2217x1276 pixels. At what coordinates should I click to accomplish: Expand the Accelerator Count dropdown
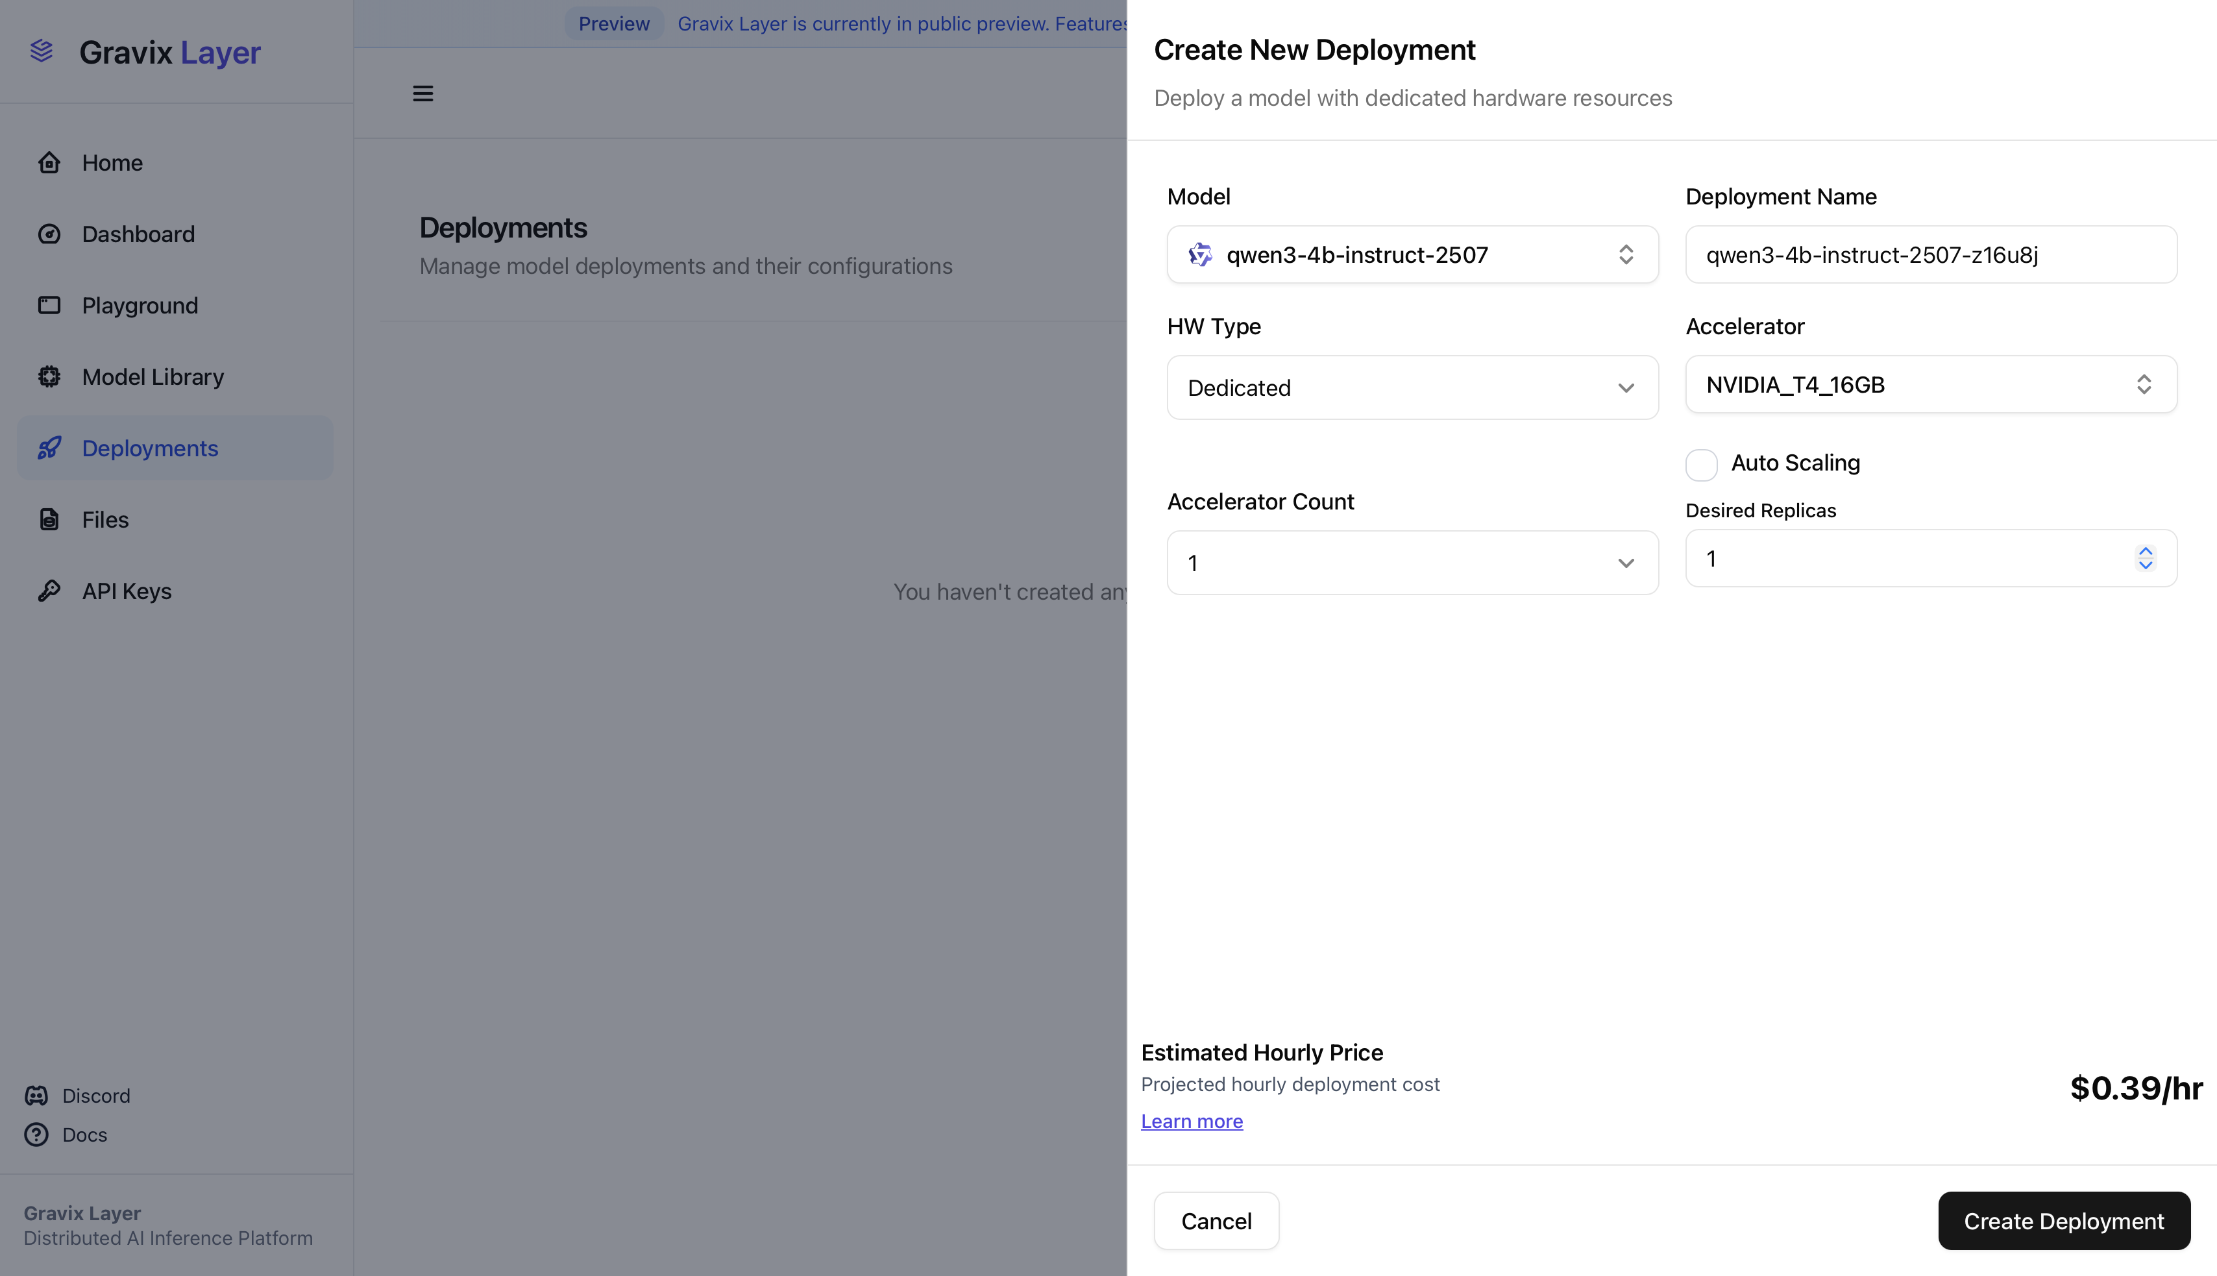(1412, 563)
